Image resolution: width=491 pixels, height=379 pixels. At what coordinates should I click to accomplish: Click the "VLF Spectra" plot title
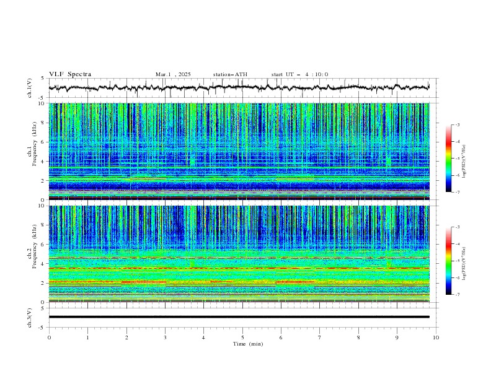[x=70, y=74]
